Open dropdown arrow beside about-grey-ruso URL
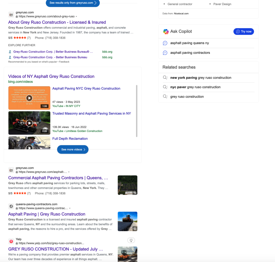Screen dimensions: 275x262 [76, 16]
